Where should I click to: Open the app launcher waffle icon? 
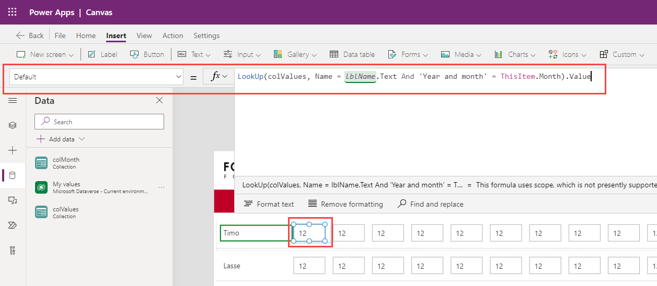pyautogui.click(x=13, y=12)
